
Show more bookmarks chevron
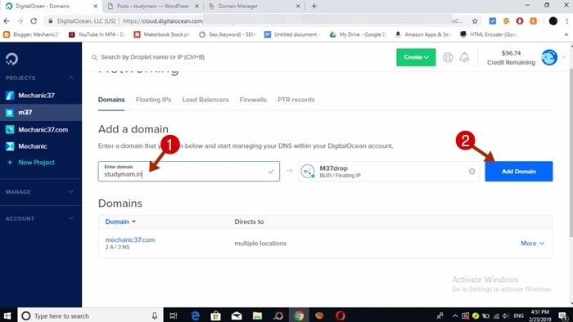[566, 34]
